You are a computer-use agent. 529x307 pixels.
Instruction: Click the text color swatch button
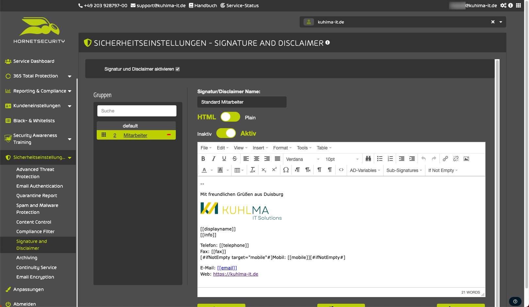pyautogui.click(x=204, y=170)
